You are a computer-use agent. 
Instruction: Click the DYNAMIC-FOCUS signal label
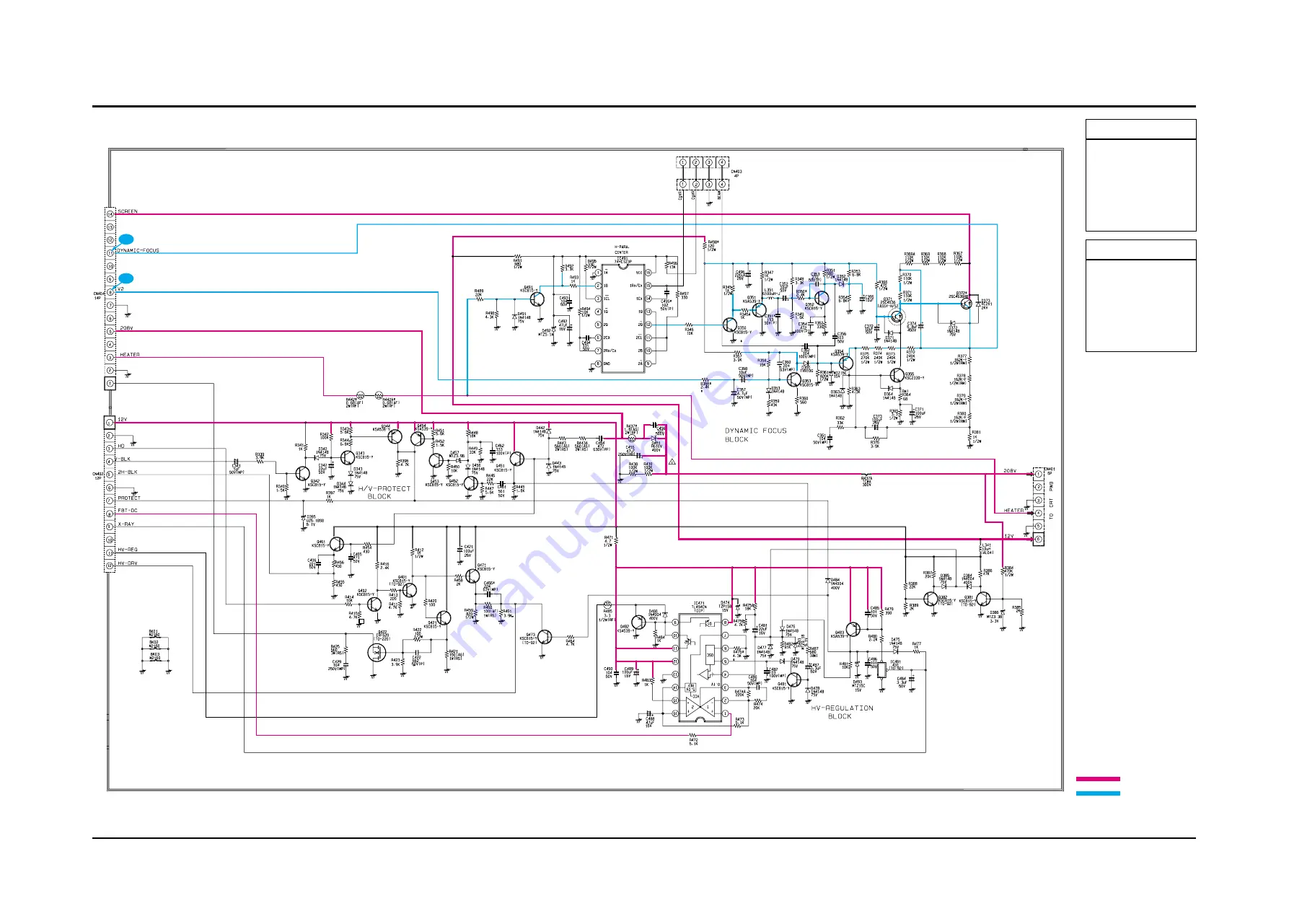pyautogui.click(x=138, y=250)
